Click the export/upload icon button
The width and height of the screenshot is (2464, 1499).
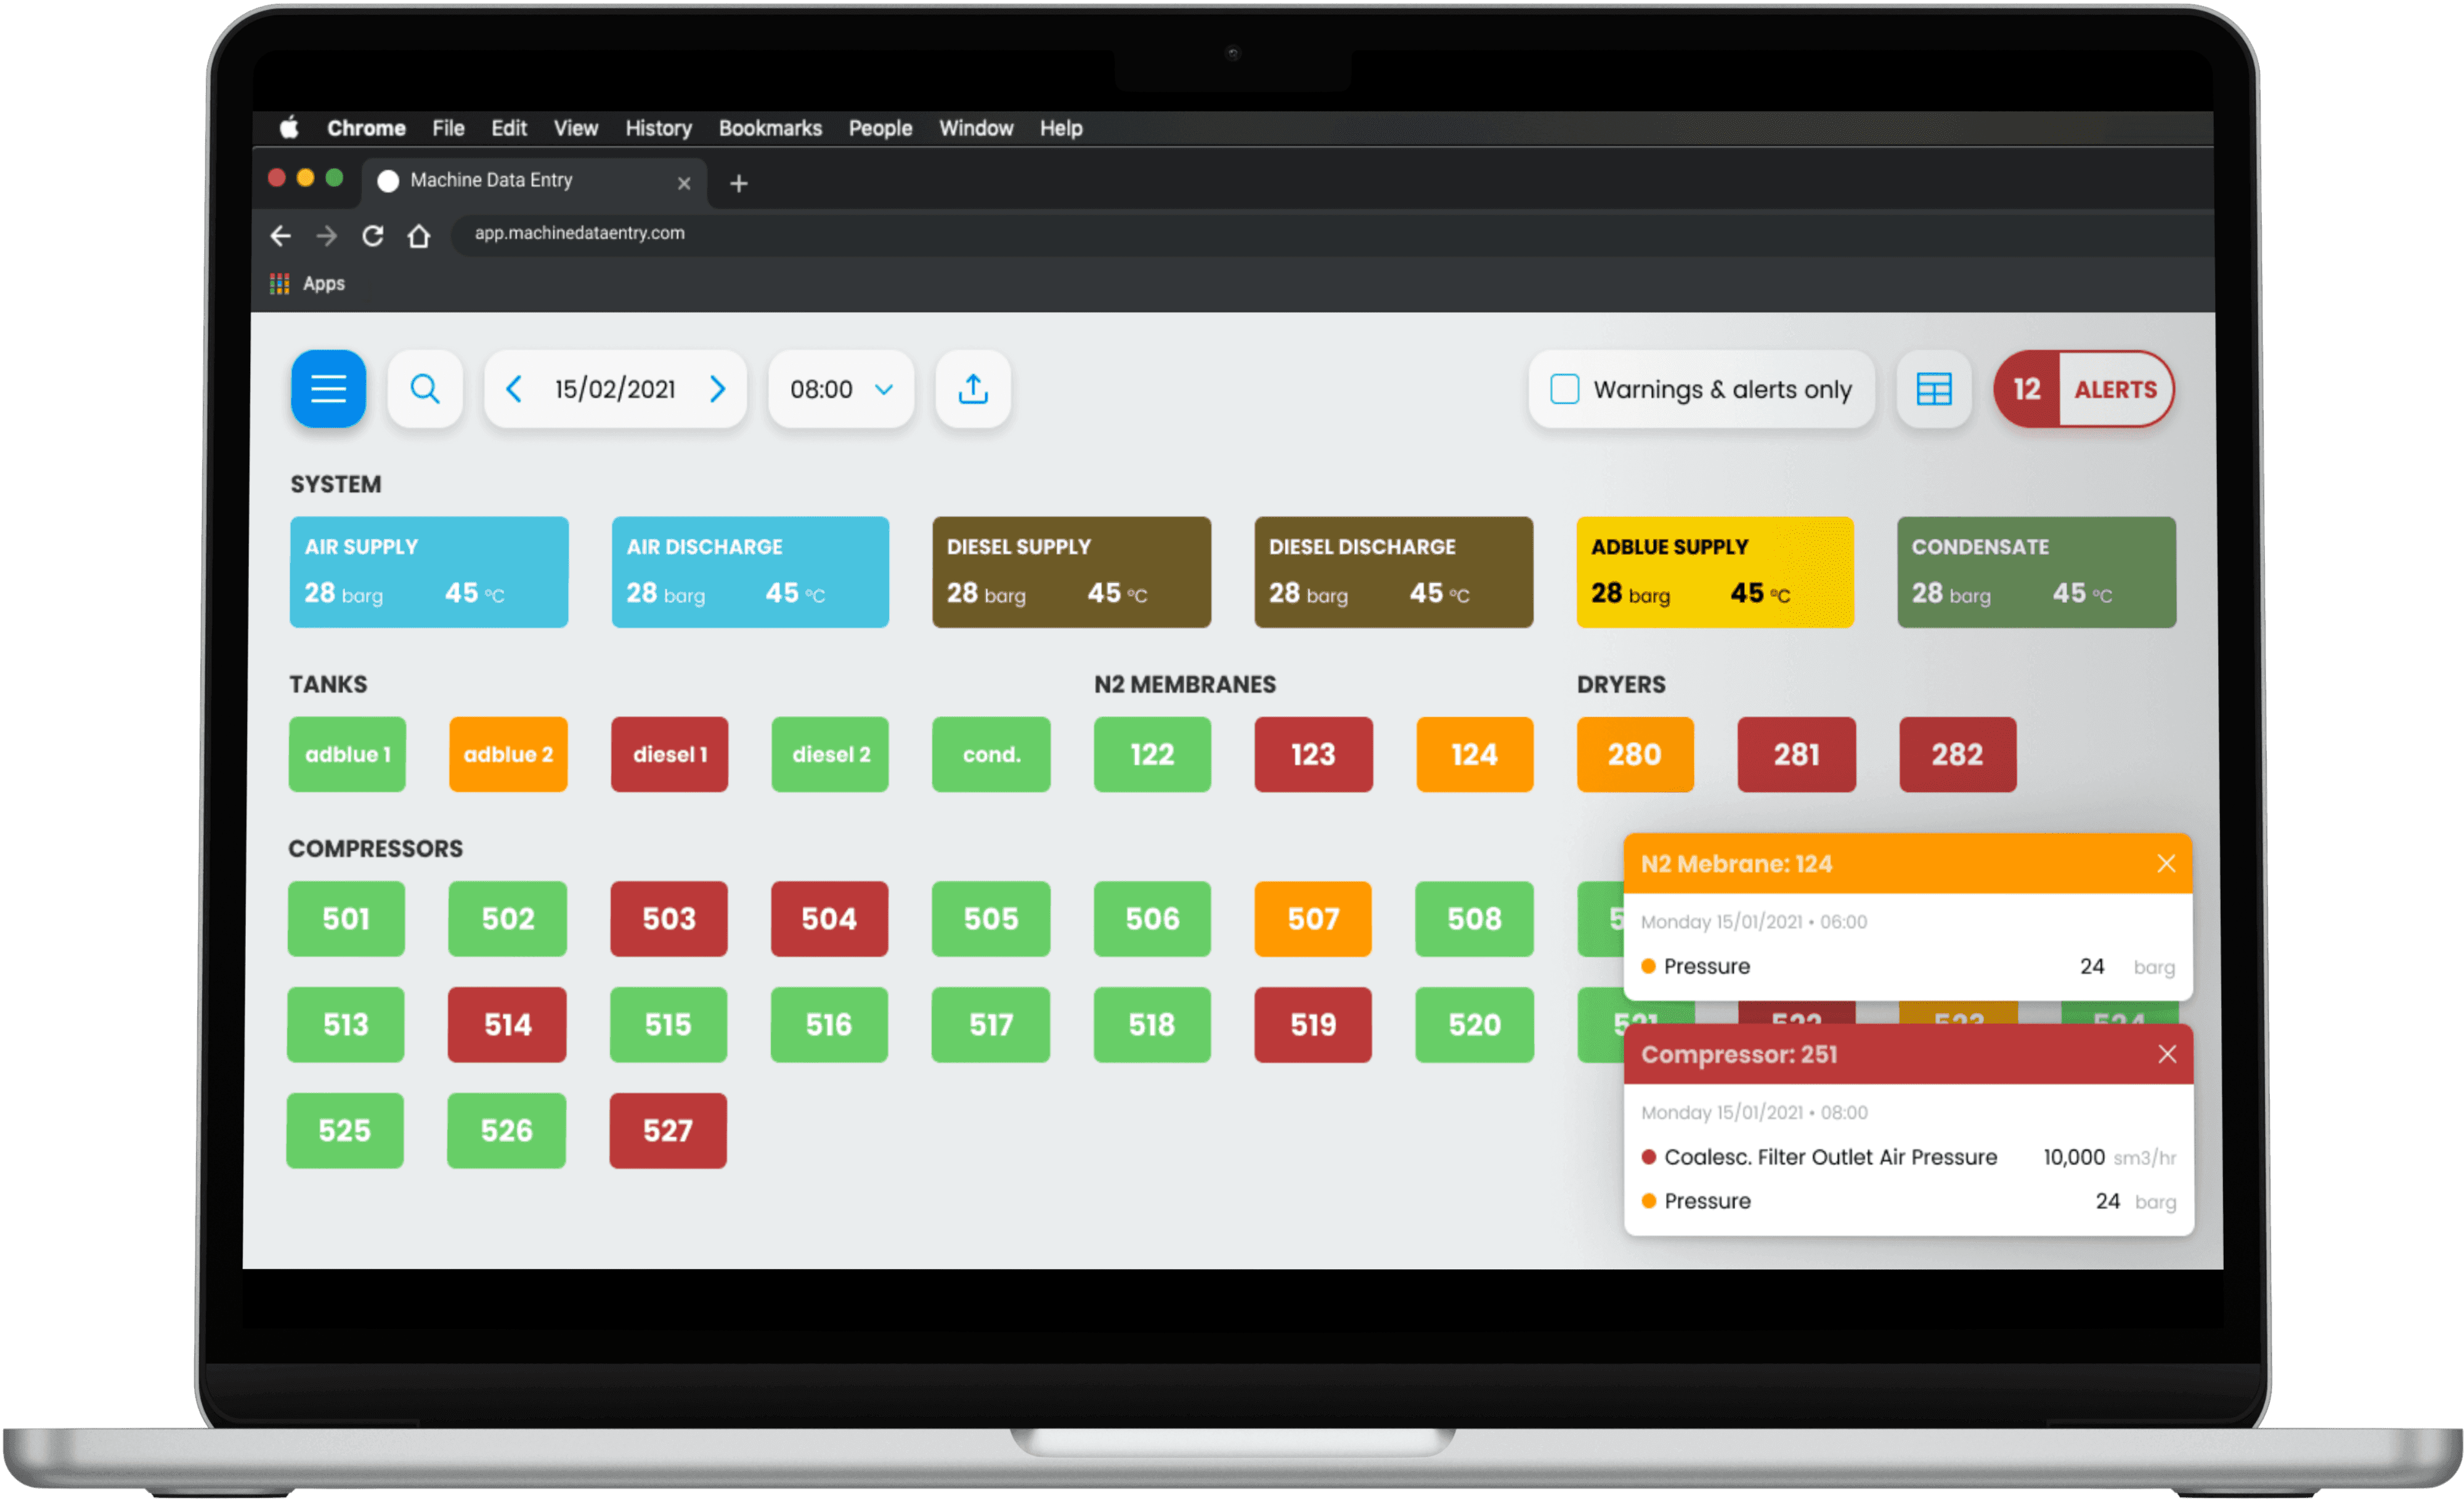coord(972,389)
